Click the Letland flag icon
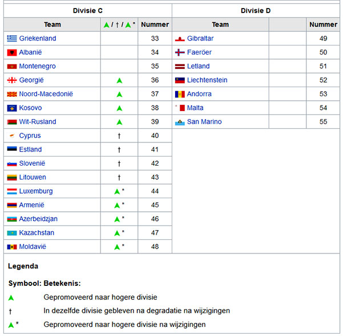The width and height of the screenshot is (344, 336). coord(180,67)
